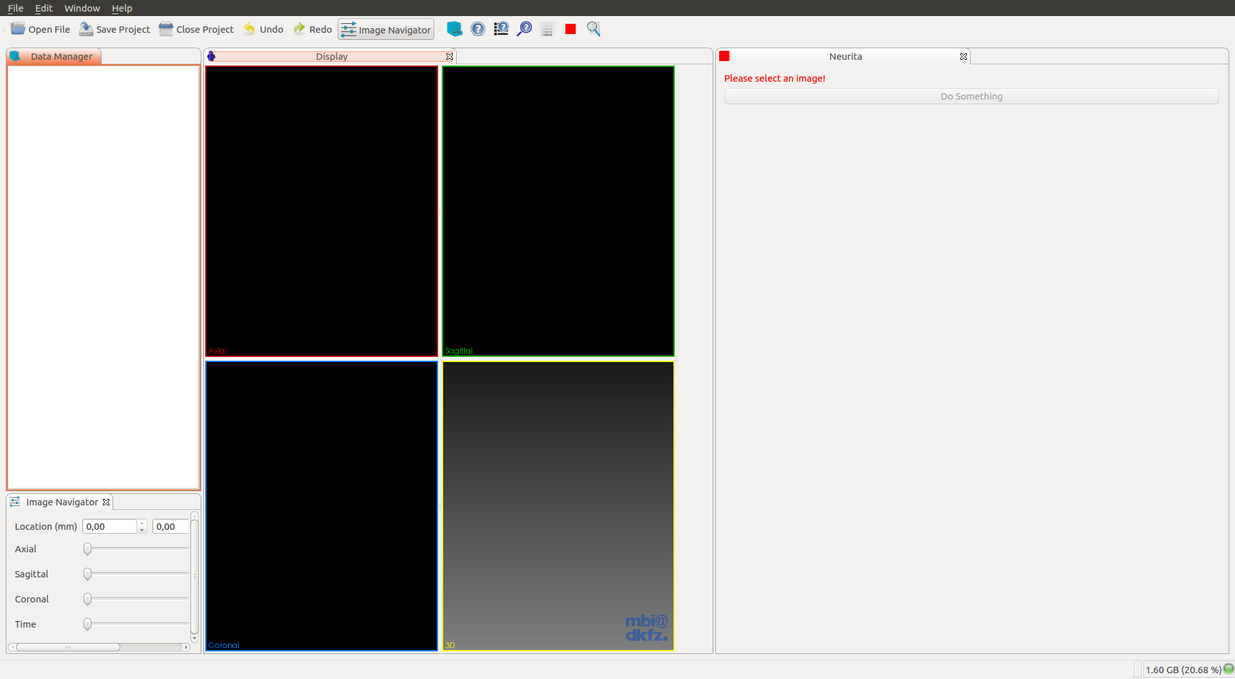Click the Undo toolbar button
Image resolution: width=1235 pixels, height=679 pixels.
pyautogui.click(x=263, y=29)
